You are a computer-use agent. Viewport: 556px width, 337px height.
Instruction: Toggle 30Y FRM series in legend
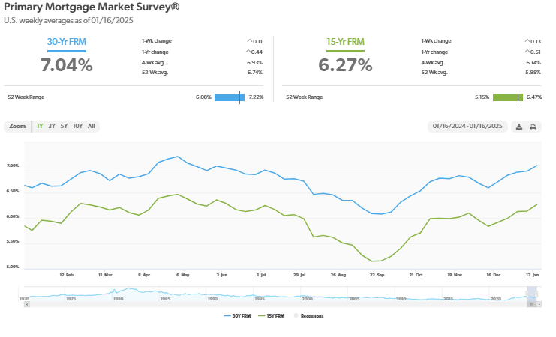pos(237,316)
